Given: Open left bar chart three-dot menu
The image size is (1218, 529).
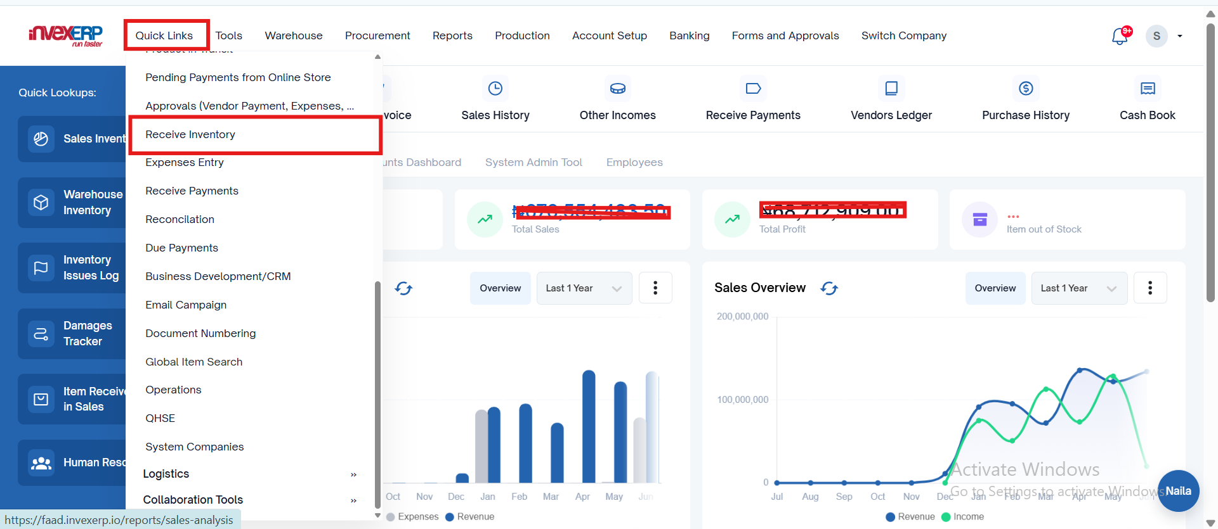Looking at the screenshot, I should pyautogui.click(x=655, y=288).
